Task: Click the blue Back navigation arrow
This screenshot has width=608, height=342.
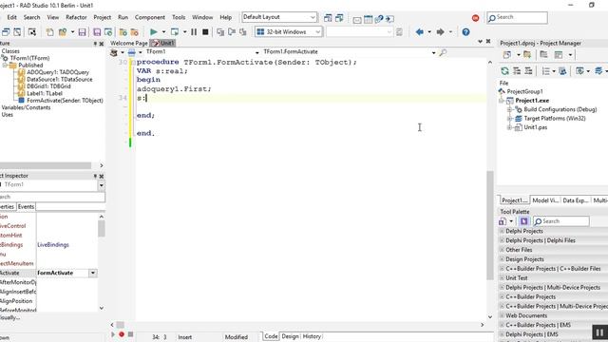Action: coord(419,31)
